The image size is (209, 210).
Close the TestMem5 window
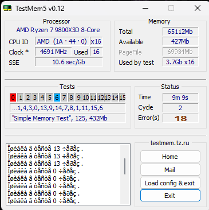coord(198,8)
